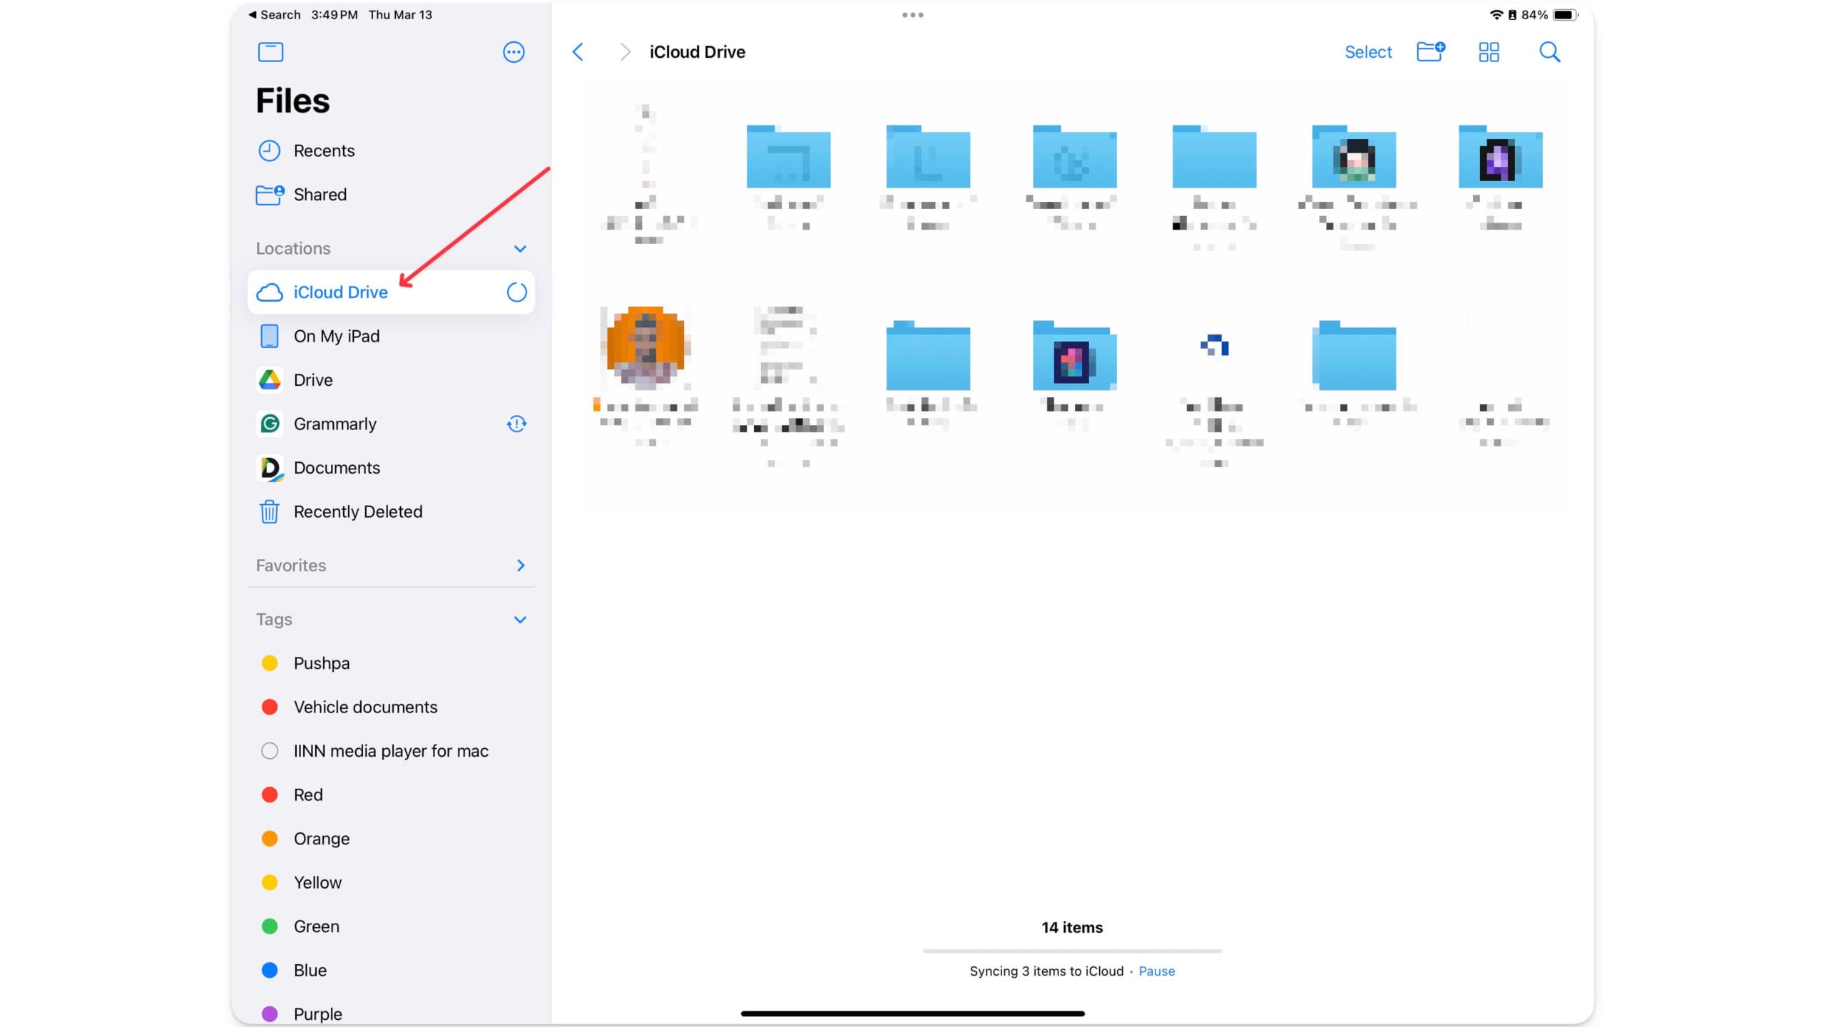Open Grammarly location
Viewport: 1826px width, 1027px height.
[x=391, y=424]
